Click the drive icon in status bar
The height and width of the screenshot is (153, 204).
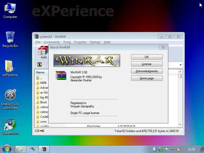[x=37, y=131]
